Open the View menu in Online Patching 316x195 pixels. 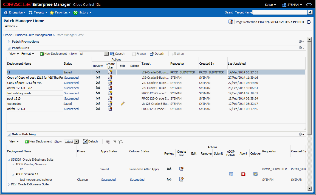[x=14, y=141]
